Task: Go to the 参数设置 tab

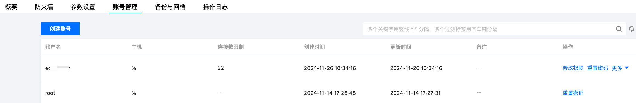Action: pyautogui.click(x=83, y=7)
